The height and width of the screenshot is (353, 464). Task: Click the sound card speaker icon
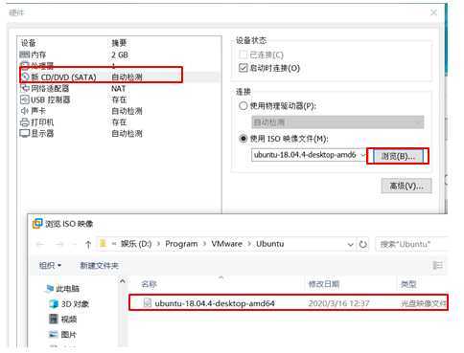[x=25, y=111]
